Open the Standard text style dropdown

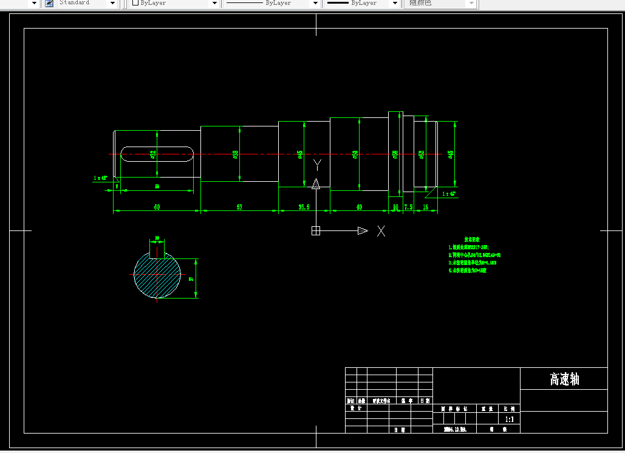pyautogui.click(x=112, y=3)
